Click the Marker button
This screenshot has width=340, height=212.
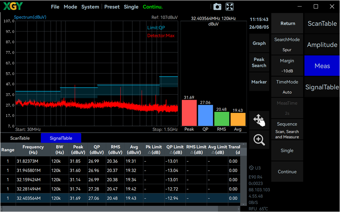(259, 82)
